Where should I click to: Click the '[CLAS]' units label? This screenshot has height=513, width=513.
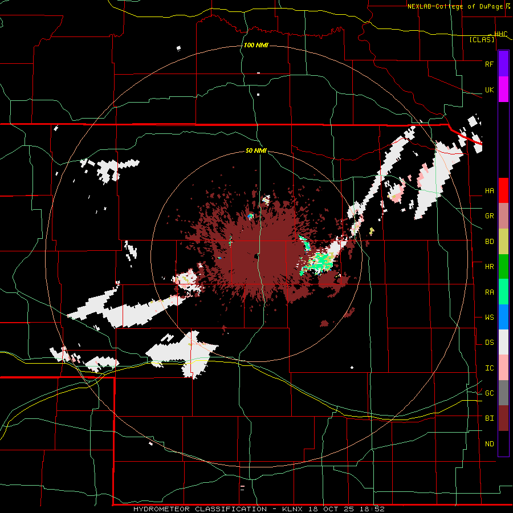click(x=482, y=40)
